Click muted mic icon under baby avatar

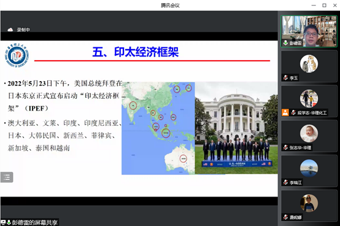(x=285, y=147)
